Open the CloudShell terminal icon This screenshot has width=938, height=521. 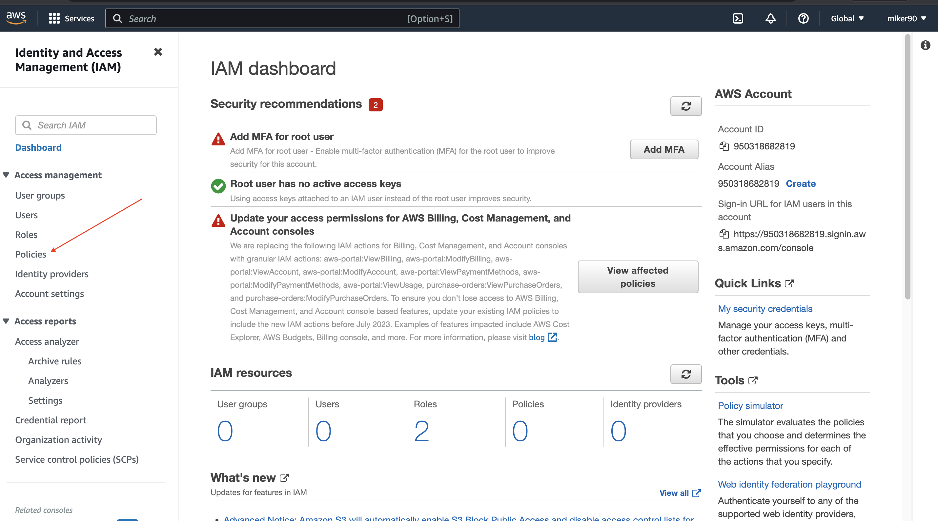pyautogui.click(x=738, y=19)
